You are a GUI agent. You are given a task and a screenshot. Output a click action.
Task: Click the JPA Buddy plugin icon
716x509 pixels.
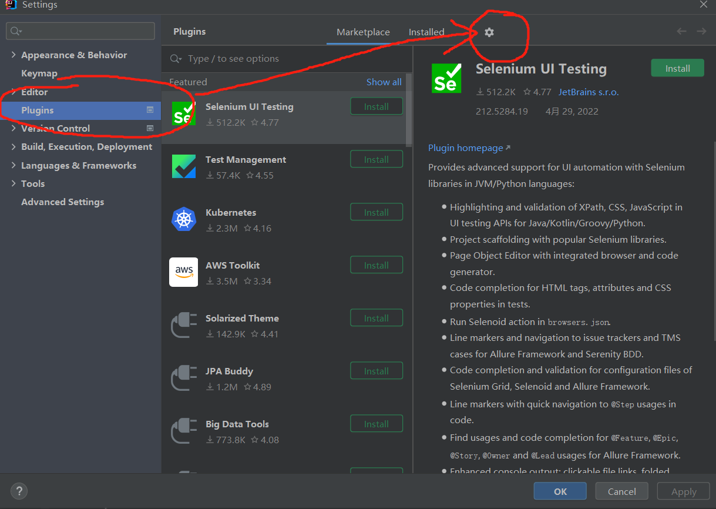tap(183, 378)
